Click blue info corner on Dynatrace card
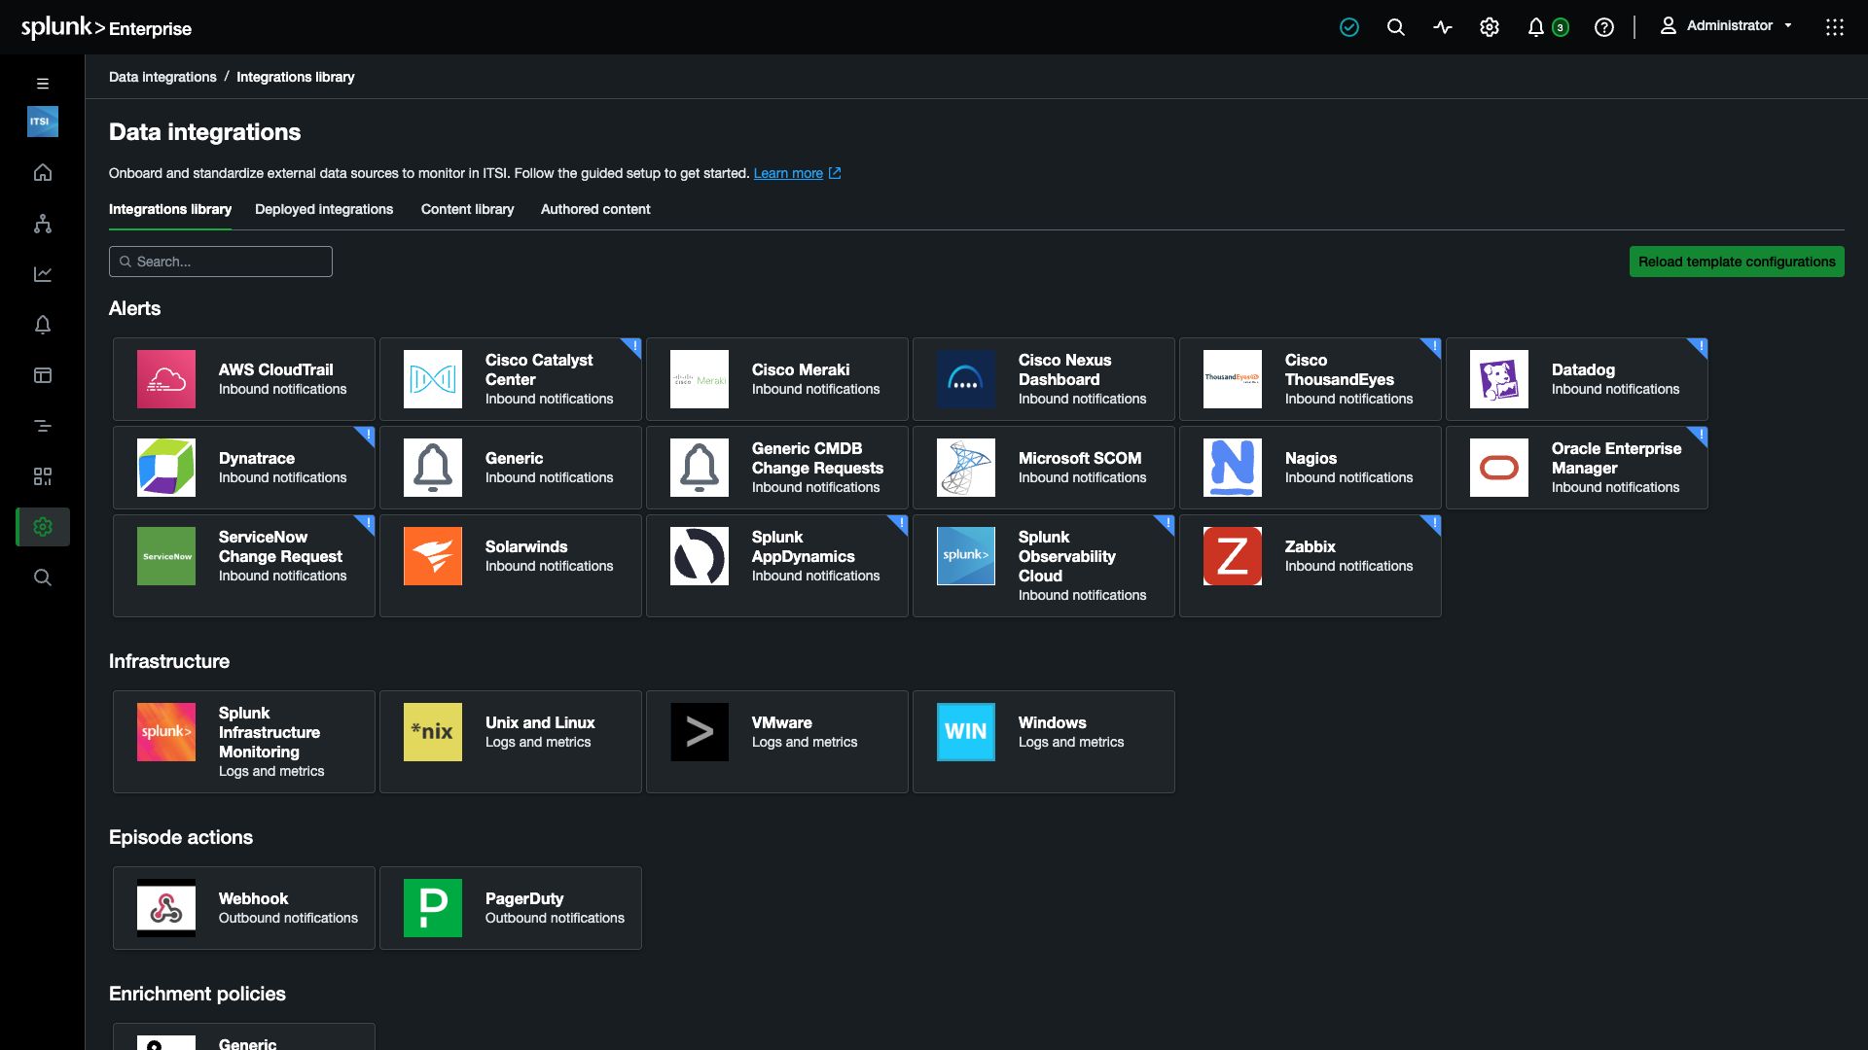 tap(367, 435)
